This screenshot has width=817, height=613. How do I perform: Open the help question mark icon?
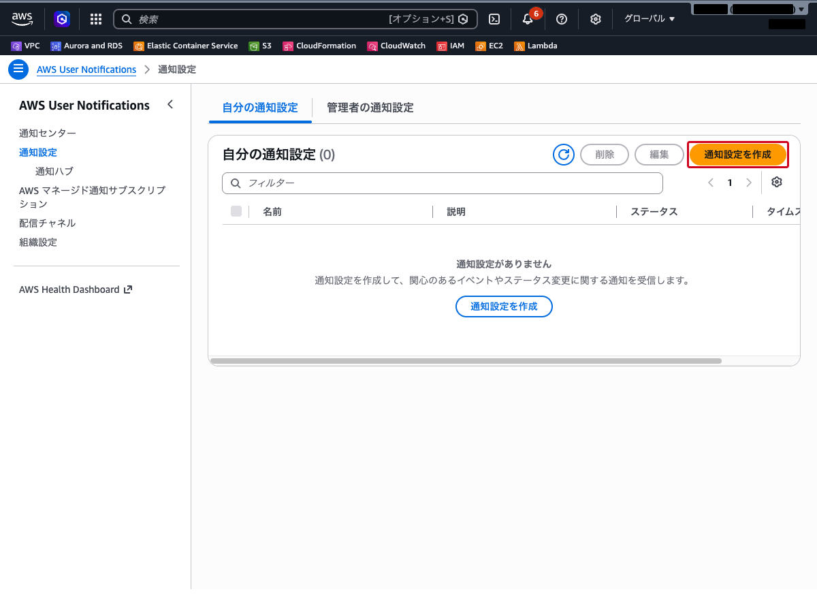click(562, 19)
